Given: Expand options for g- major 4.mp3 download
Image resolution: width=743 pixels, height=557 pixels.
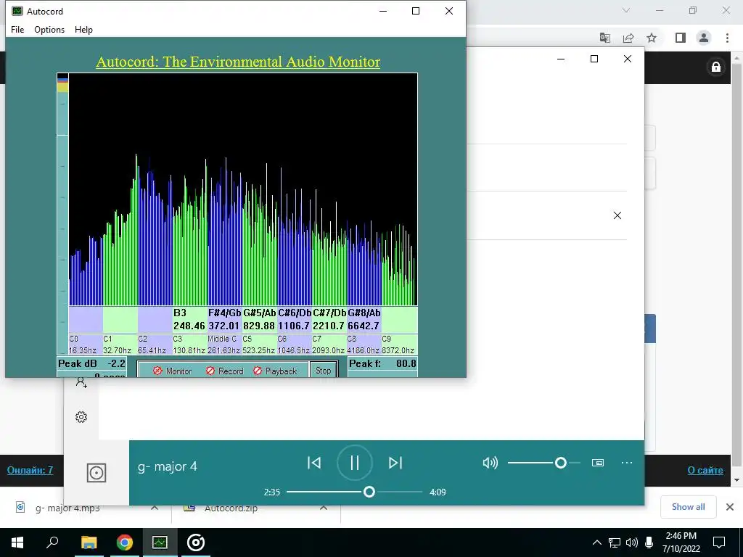Looking at the screenshot, I should 155,507.
